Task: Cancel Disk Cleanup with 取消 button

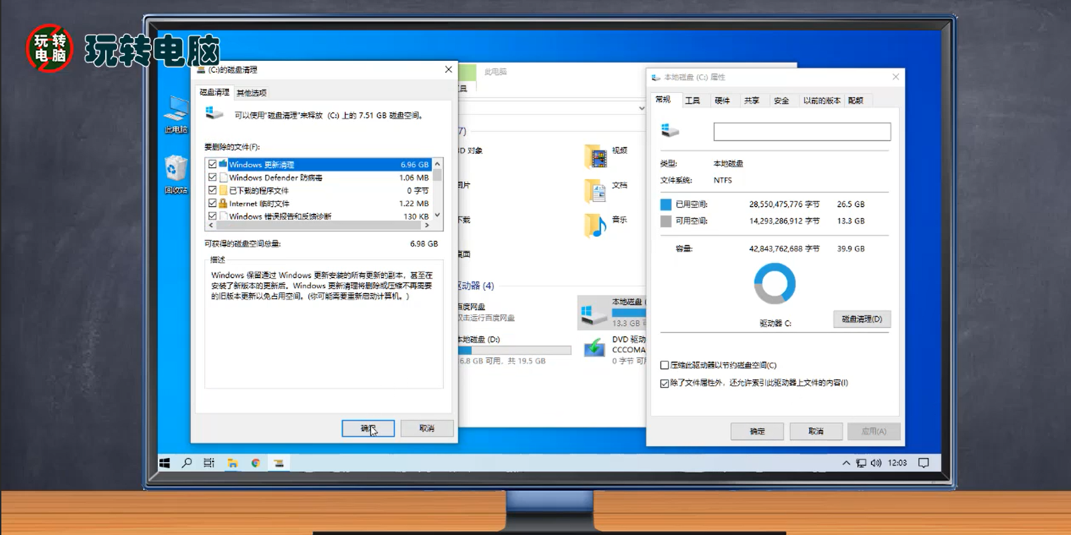Action: point(427,428)
